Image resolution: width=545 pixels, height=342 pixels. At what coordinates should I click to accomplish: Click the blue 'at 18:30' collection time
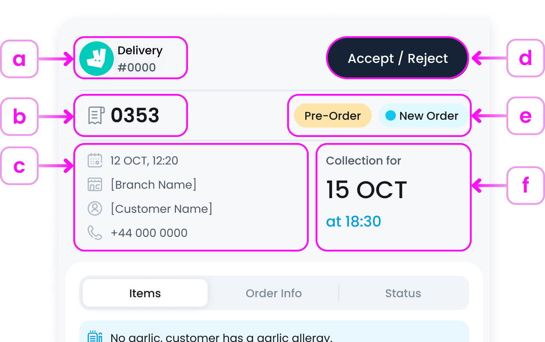(x=354, y=221)
